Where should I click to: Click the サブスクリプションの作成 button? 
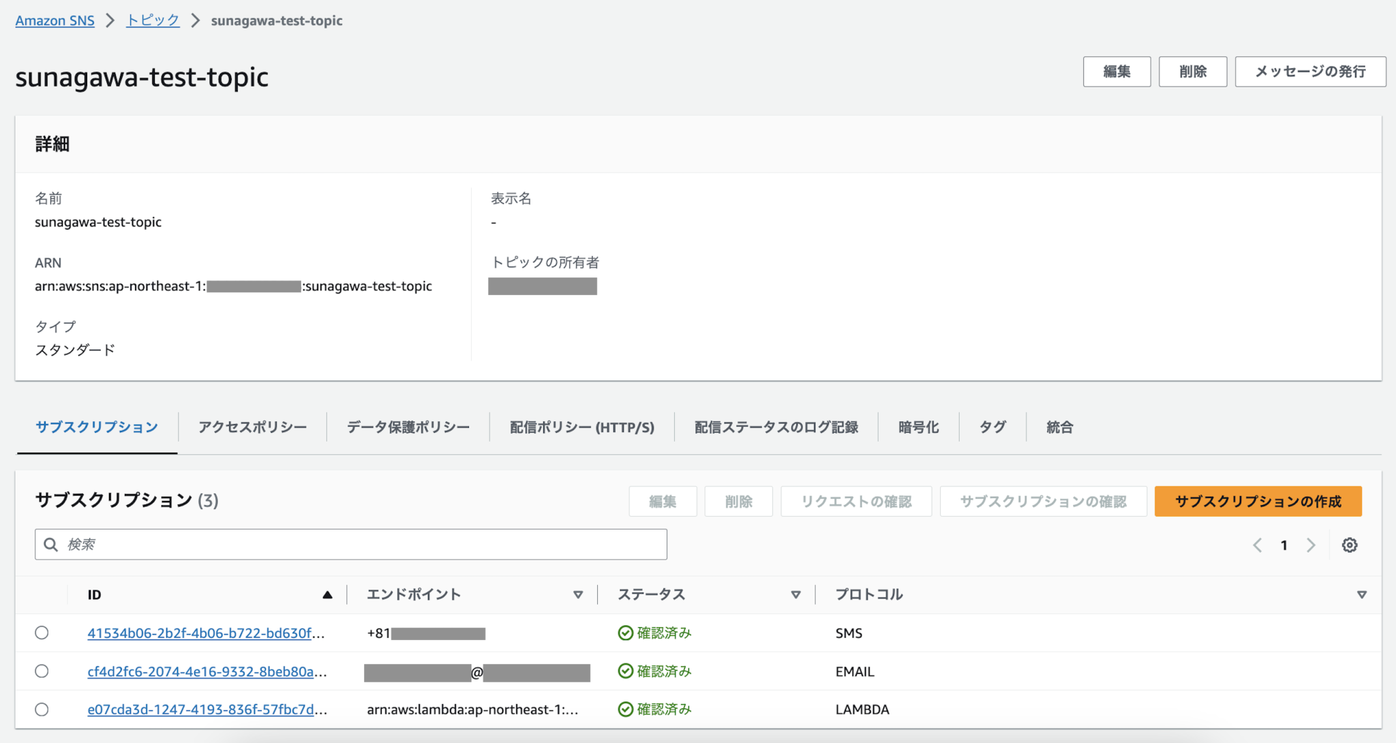1258,501
